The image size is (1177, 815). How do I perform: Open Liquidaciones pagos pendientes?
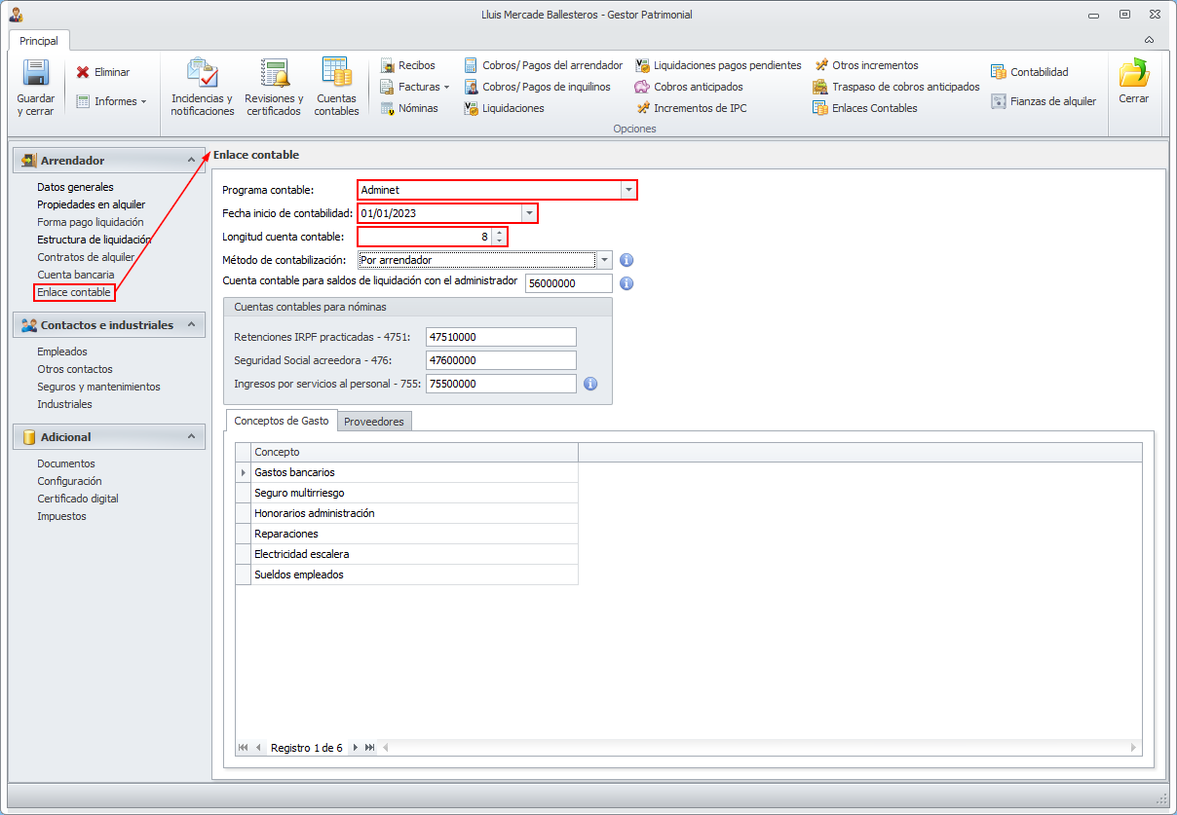(x=719, y=65)
